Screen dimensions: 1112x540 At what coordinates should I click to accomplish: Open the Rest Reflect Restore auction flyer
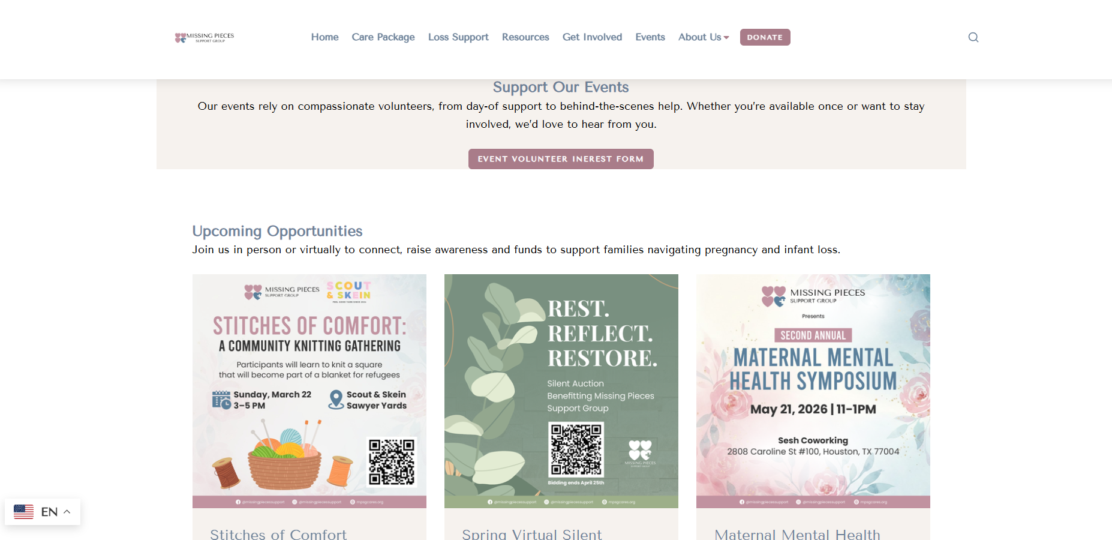pos(561,391)
